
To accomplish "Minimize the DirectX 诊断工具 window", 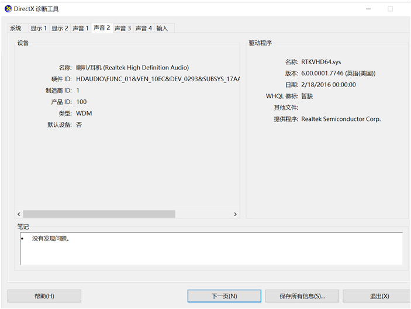I will pyautogui.click(x=368, y=9).
